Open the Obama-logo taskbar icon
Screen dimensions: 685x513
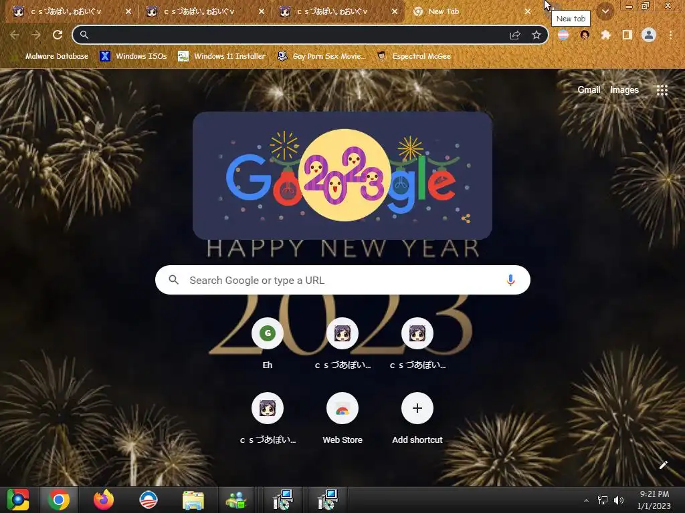[x=148, y=500]
